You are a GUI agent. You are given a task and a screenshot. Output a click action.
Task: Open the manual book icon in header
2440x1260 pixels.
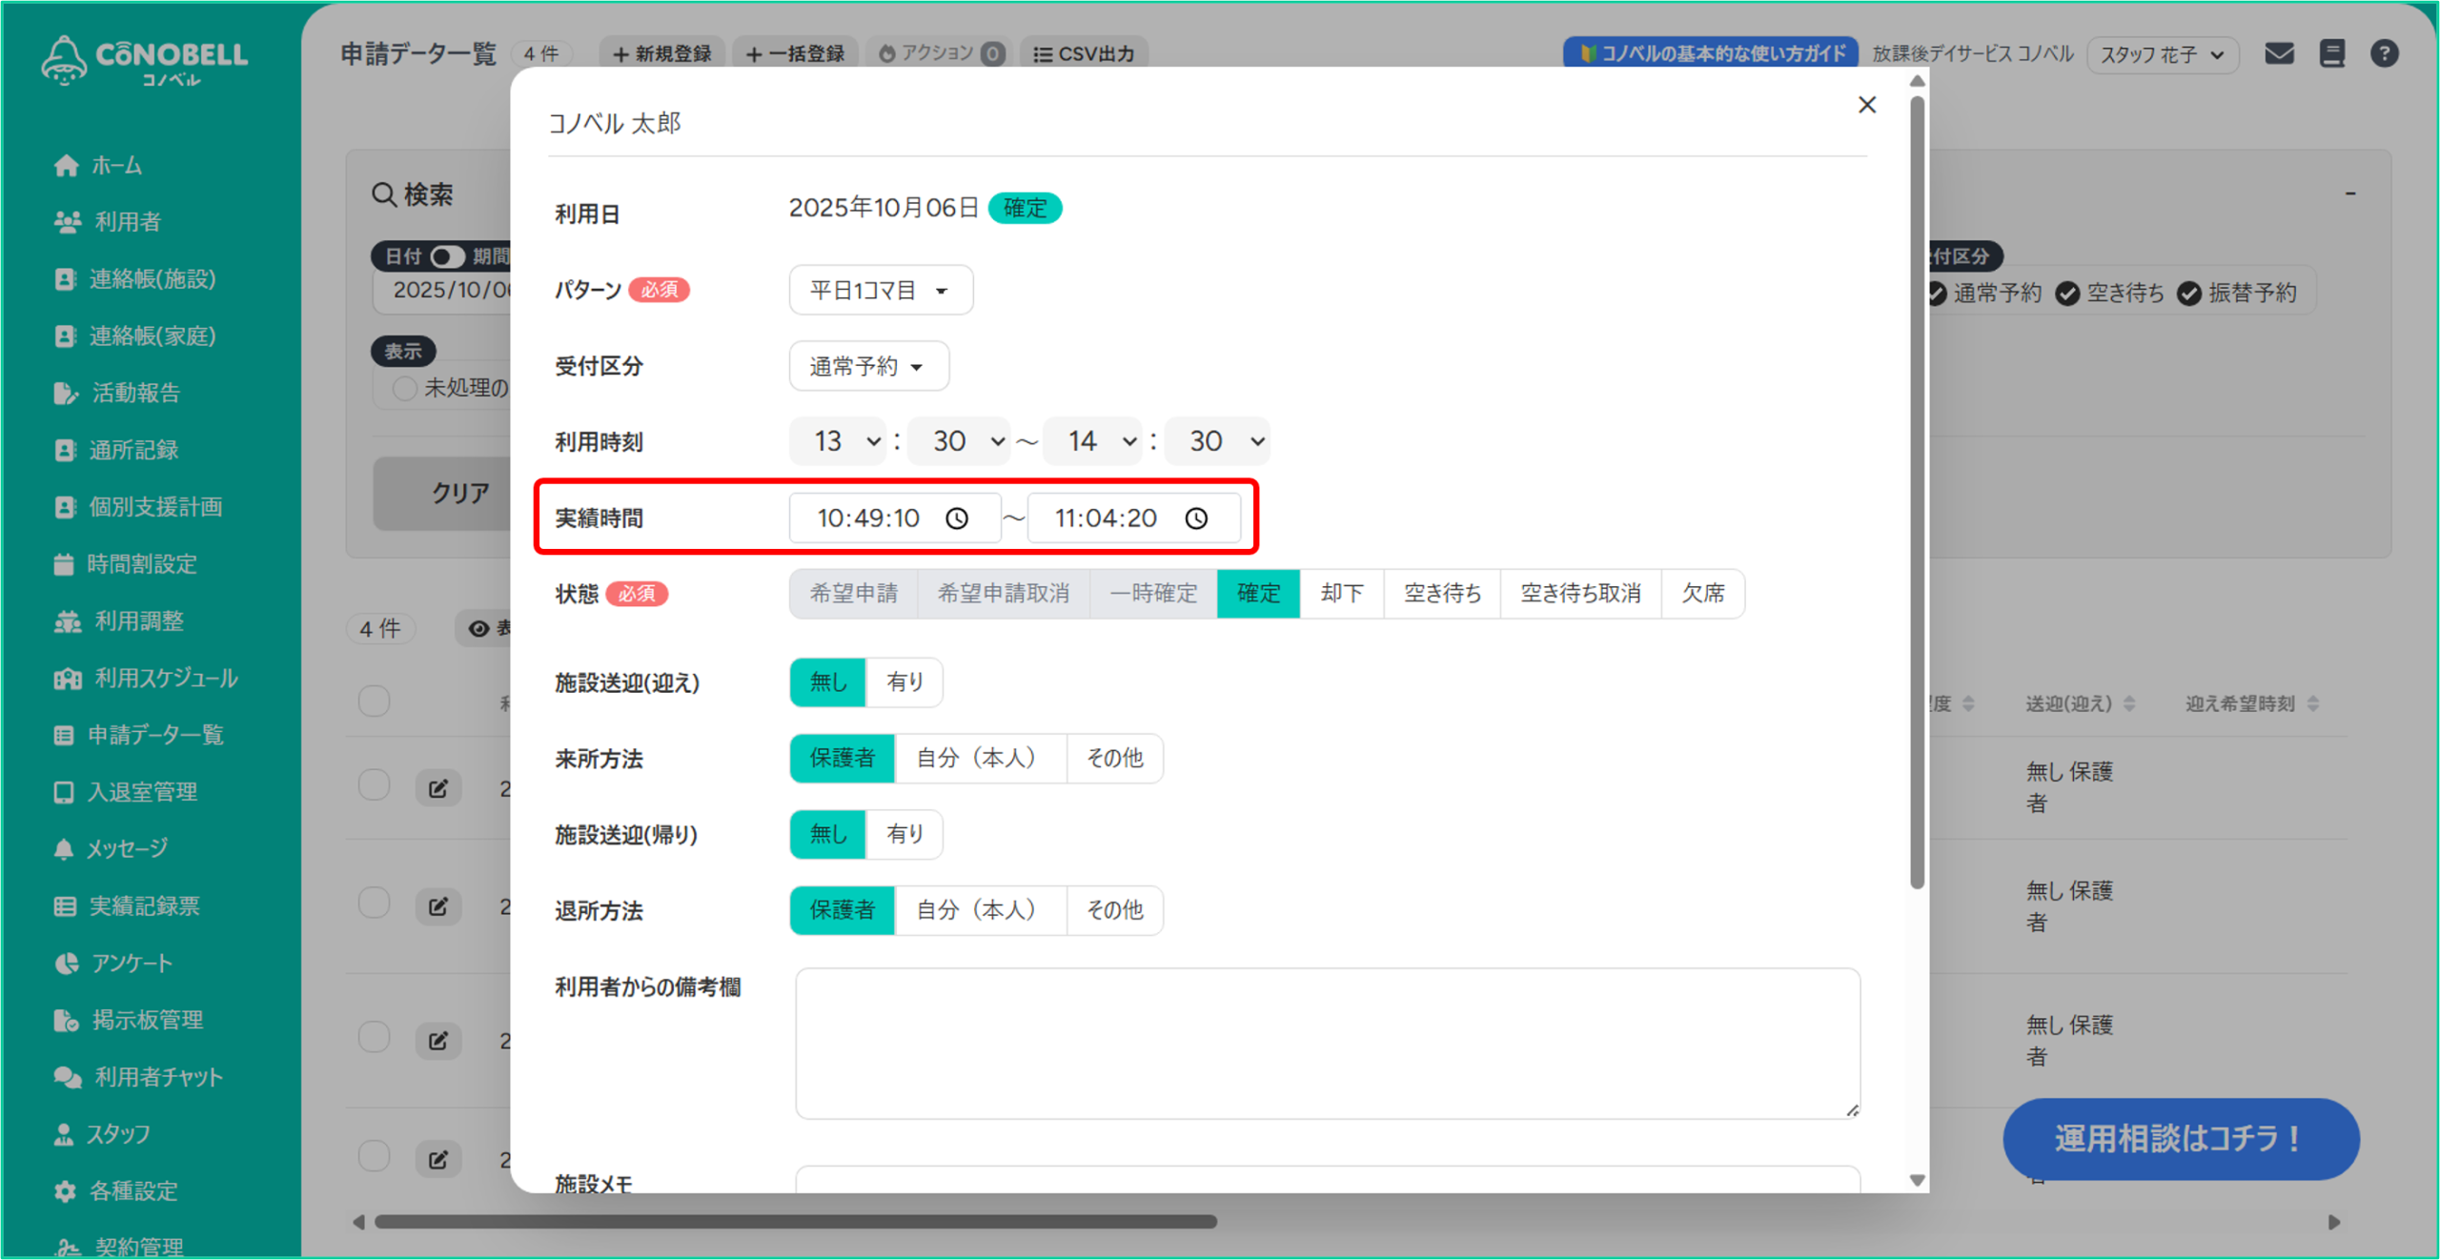(2332, 54)
